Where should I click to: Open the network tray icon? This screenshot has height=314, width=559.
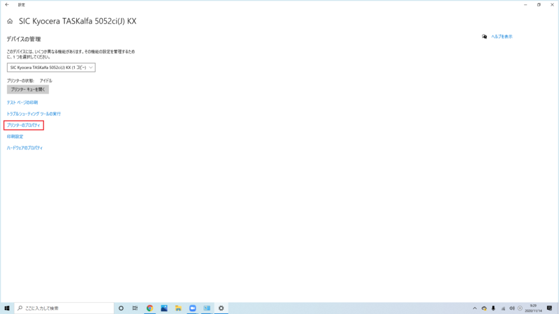pos(503,308)
